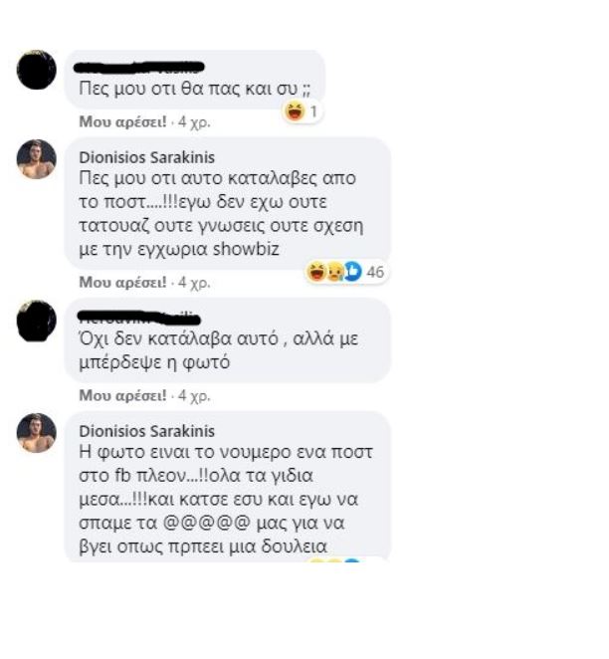The width and height of the screenshot is (609, 659).
Task: Click the 4 χρ. timestamp of first comment
Action: (194, 121)
